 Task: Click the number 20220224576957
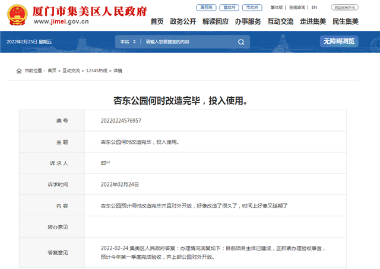point(121,121)
